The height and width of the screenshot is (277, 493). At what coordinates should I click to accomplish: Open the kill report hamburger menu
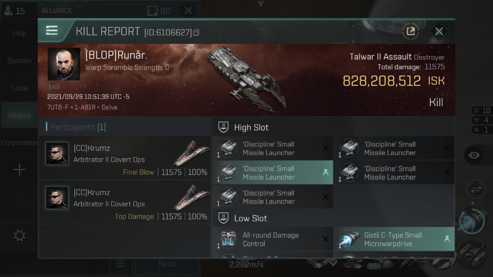pos(52,30)
